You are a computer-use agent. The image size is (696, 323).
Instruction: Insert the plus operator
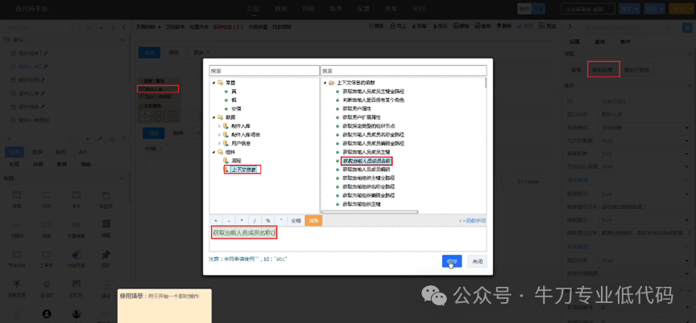pos(216,220)
